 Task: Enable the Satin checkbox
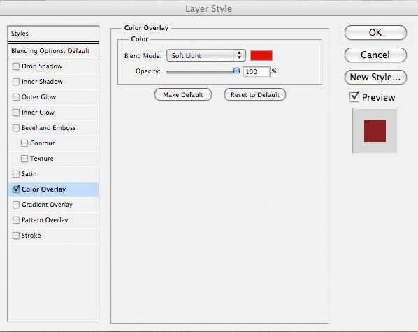point(16,174)
